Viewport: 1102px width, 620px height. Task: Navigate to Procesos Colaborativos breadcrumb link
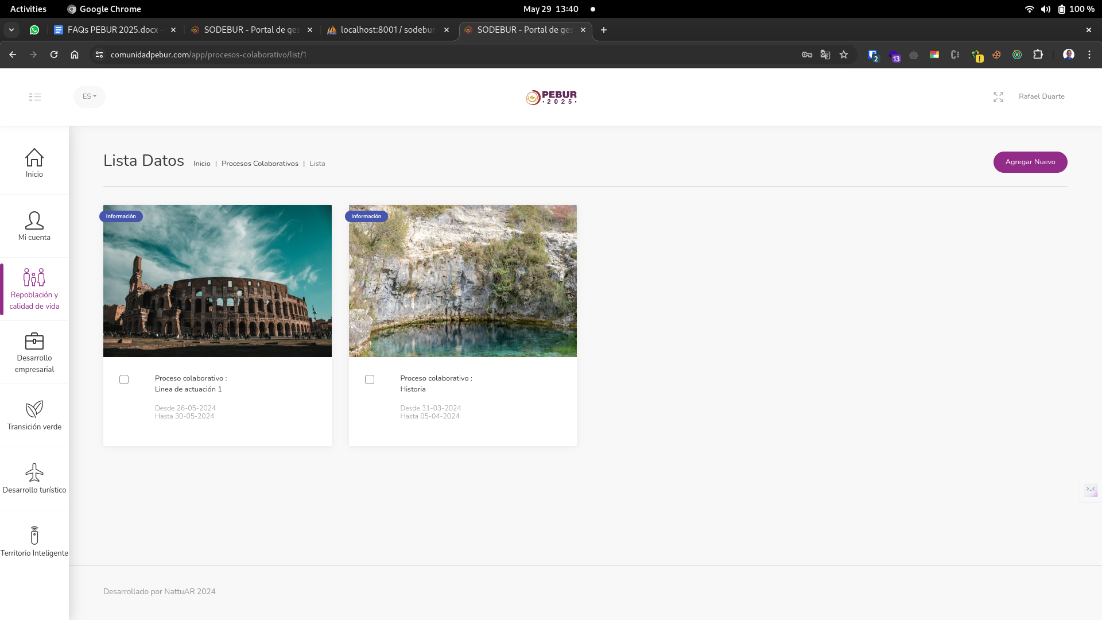[x=259, y=164]
